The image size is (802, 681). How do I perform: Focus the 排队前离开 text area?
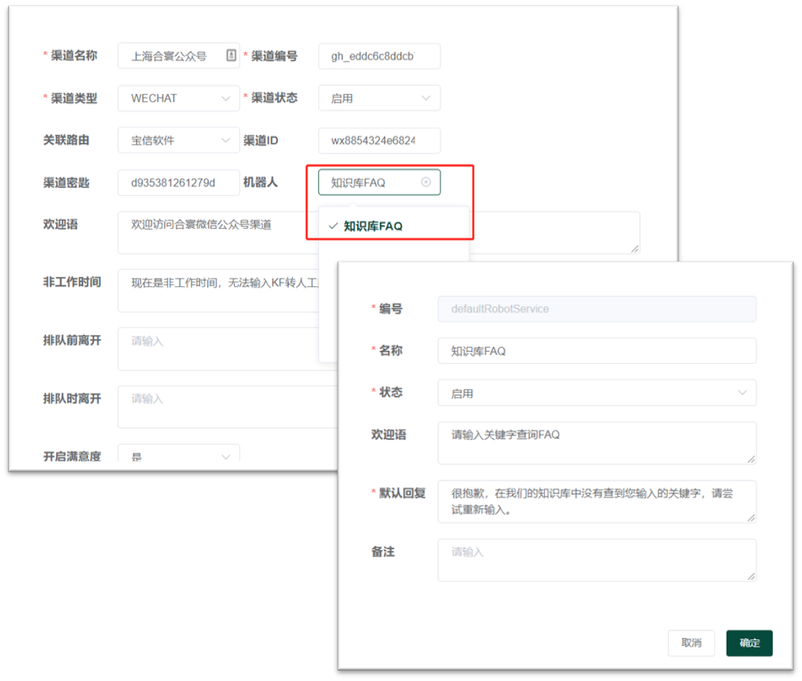click(216, 349)
